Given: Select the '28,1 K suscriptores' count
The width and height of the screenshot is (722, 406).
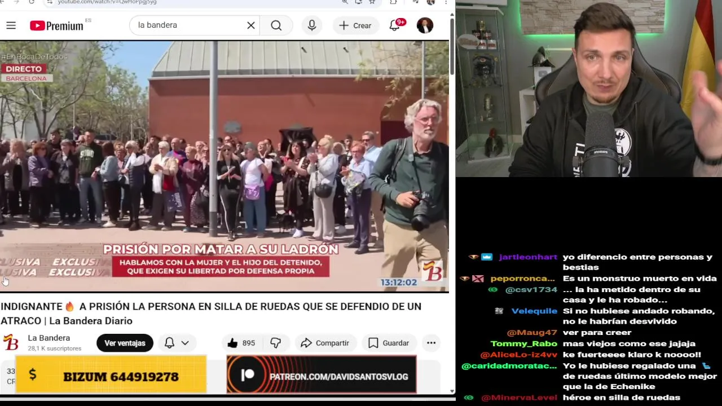Looking at the screenshot, I should [55, 348].
